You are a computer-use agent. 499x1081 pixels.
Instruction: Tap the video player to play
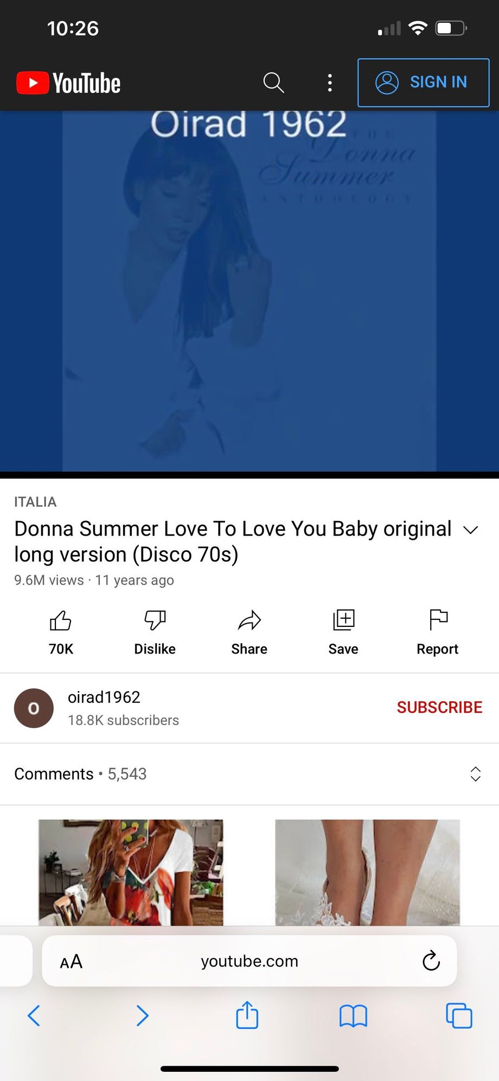[x=250, y=291]
